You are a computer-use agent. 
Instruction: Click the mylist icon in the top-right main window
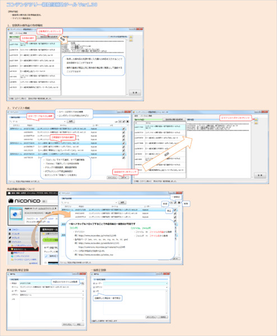[256, 120]
